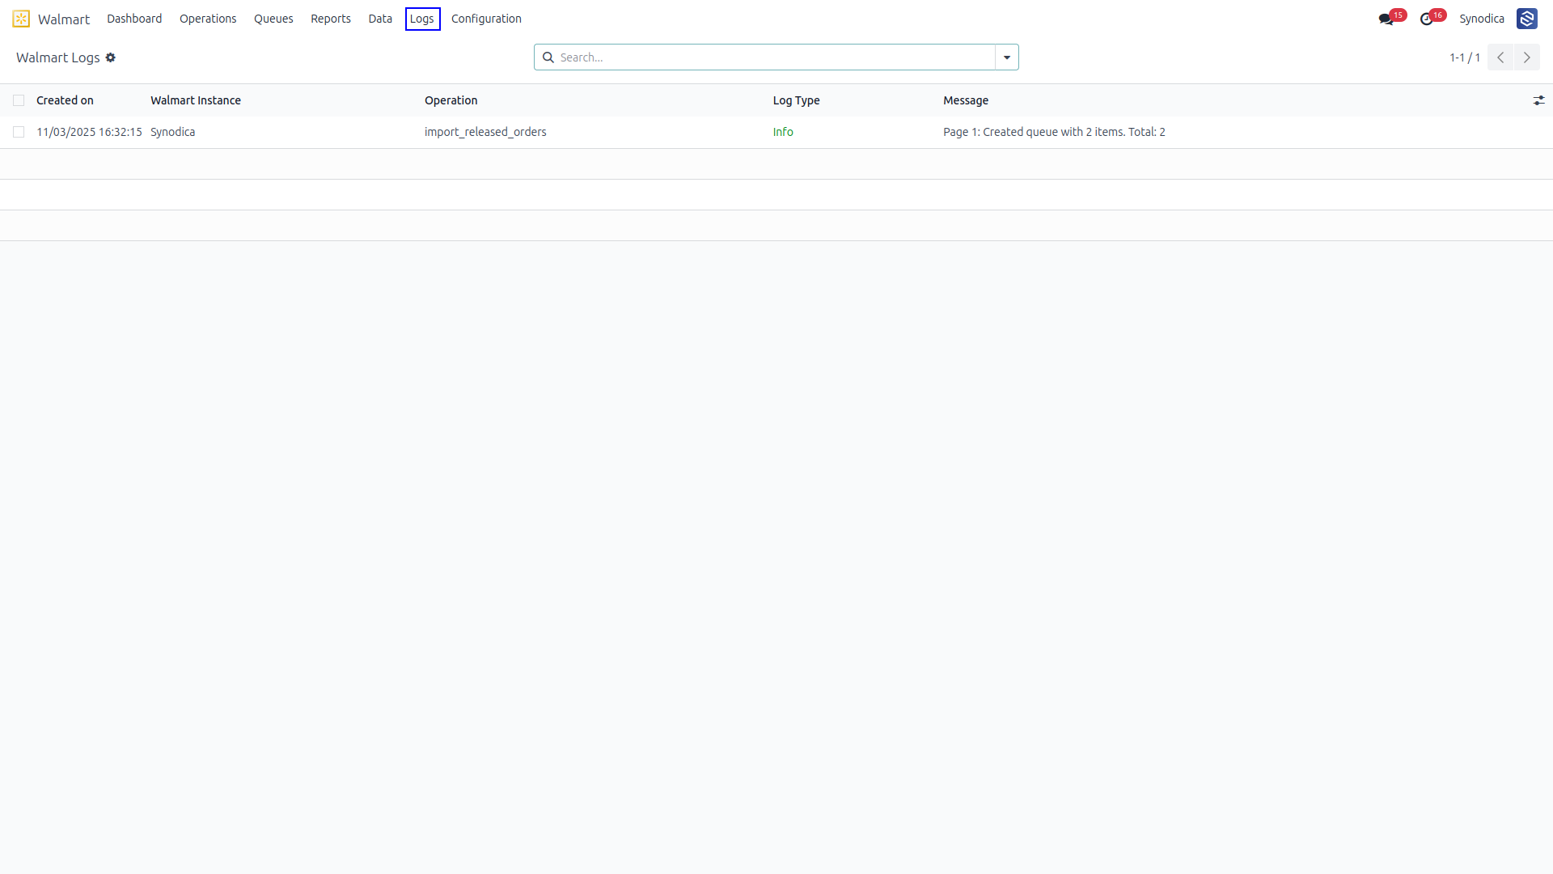The image size is (1553, 874).
Task: Click the Synodica instance cell
Action: (173, 132)
